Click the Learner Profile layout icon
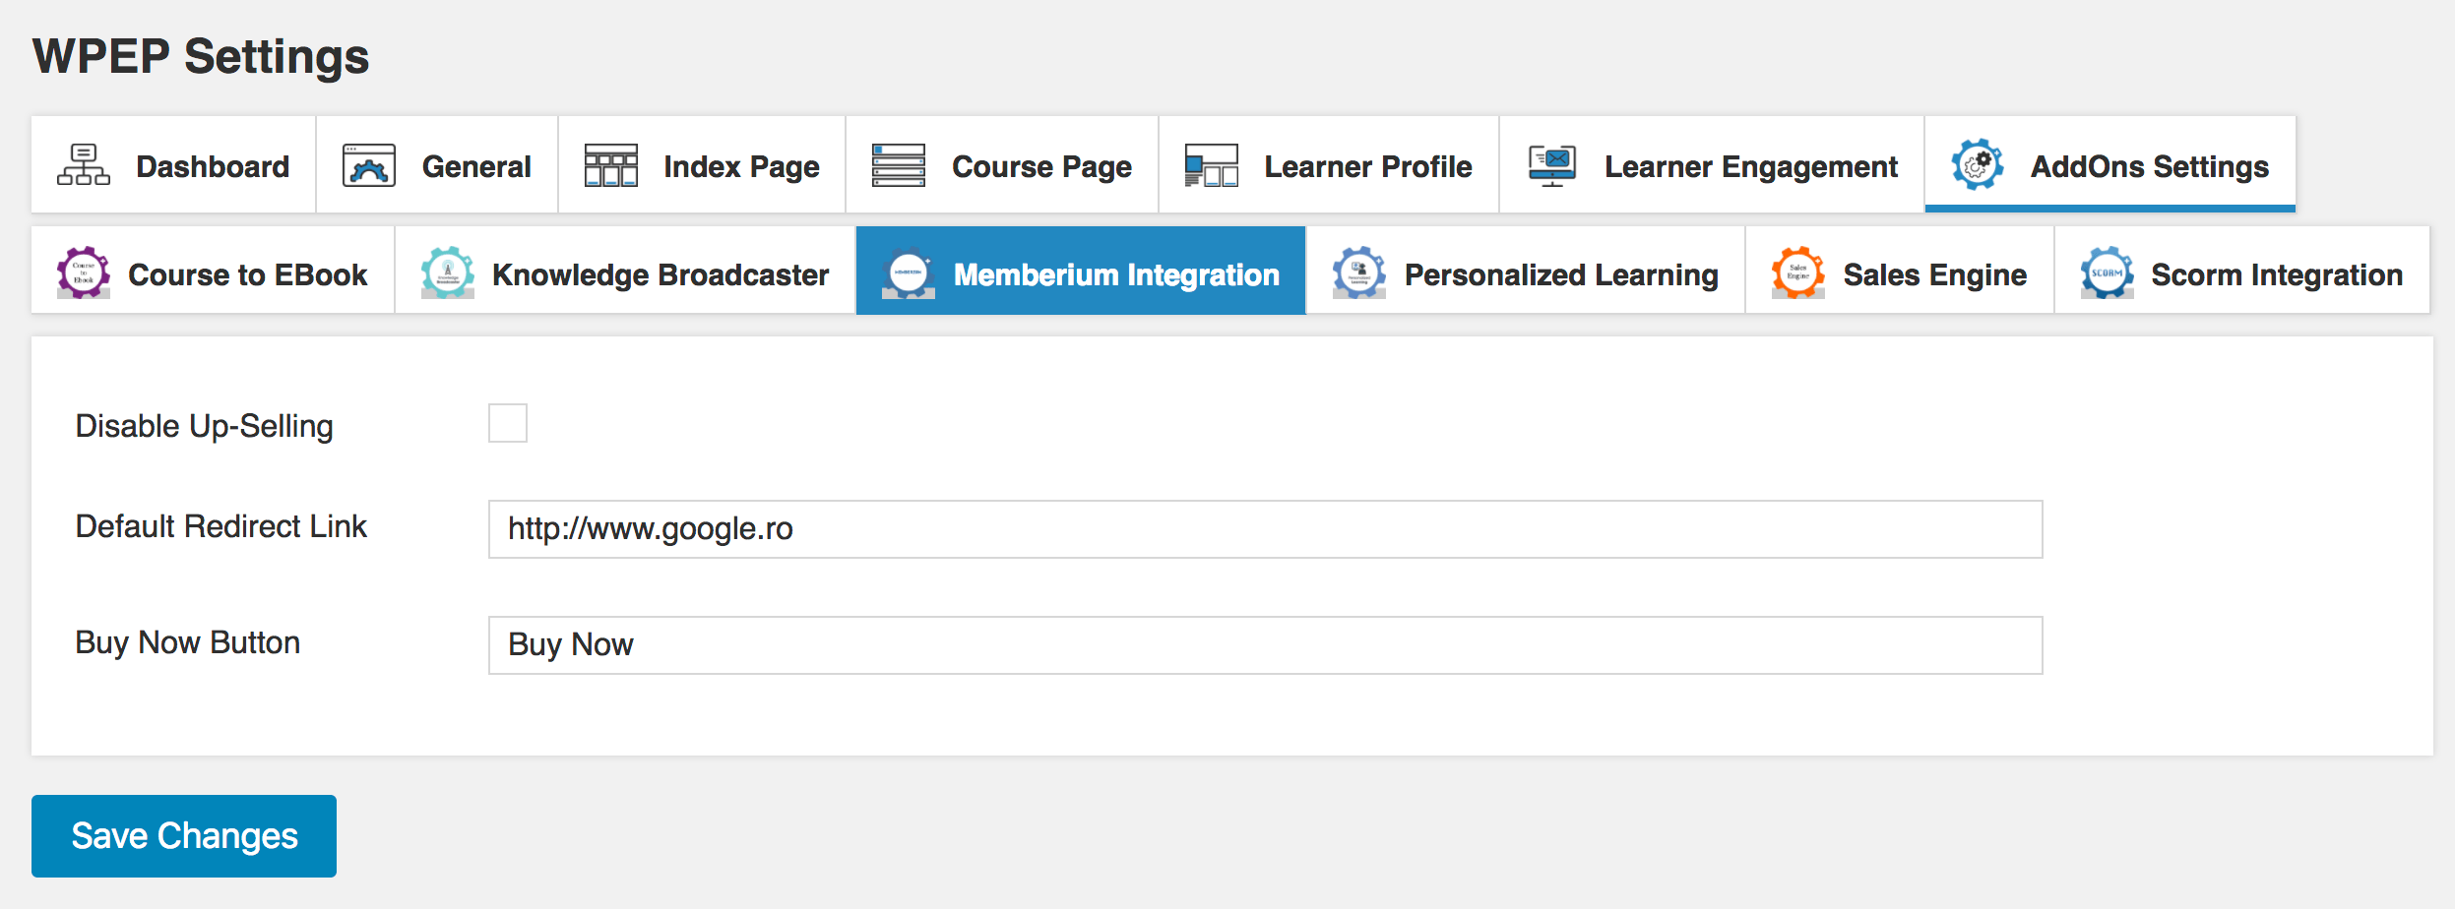Viewport: 2455px width, 909px height. [x=1211, y=165]
